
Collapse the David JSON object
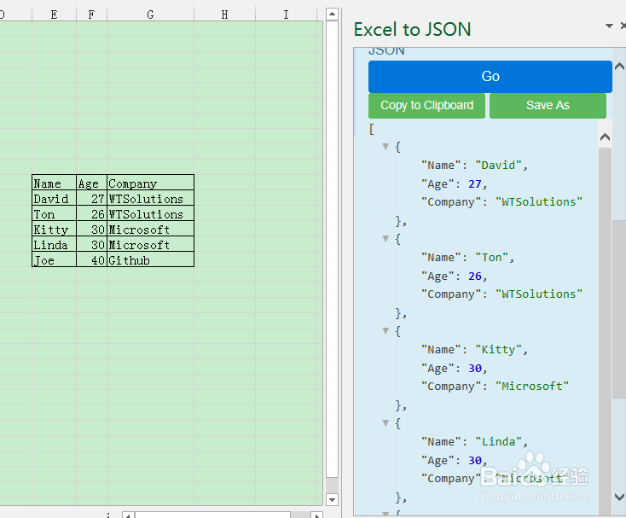[385, 147]
